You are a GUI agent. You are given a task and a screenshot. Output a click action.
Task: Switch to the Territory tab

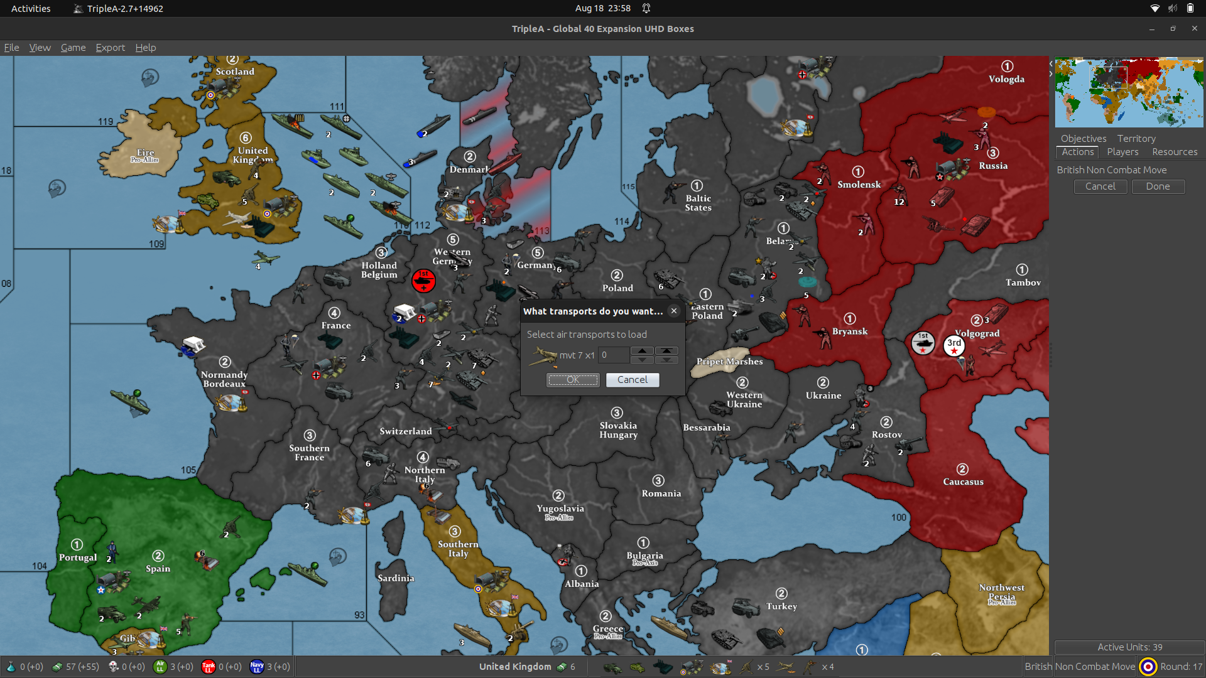(x=1136, y=139)
